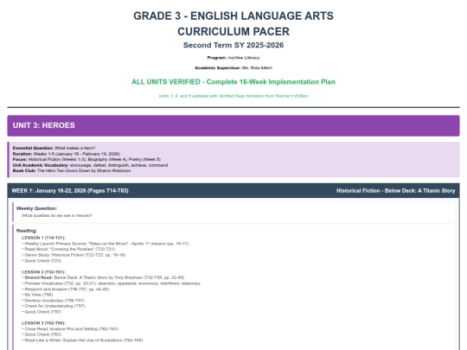Click the title 'GRADE 3 - ENGLISH LANGUAGE ARTS'
Viewport: 467px width, 350px height.
point(233,16)
